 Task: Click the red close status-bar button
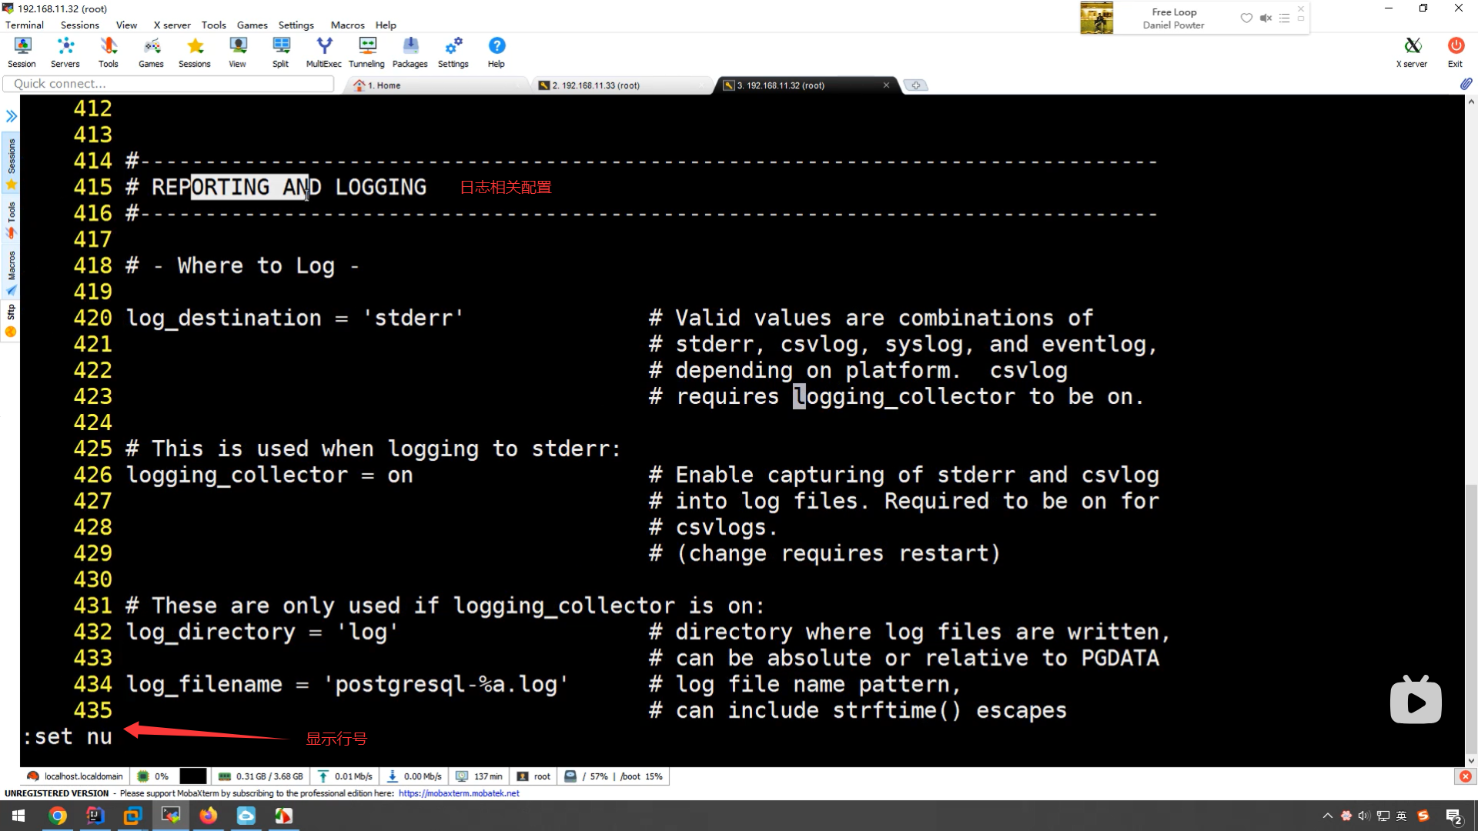(x=1465, y=776)
